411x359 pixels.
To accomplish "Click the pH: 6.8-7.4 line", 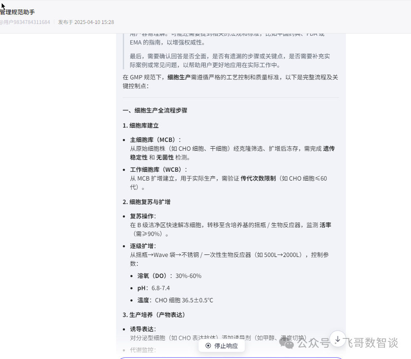I will point(154,288).
